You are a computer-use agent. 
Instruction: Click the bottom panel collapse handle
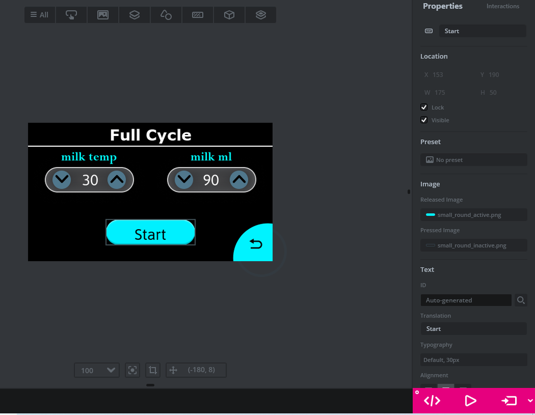click(x=150, y=386)
